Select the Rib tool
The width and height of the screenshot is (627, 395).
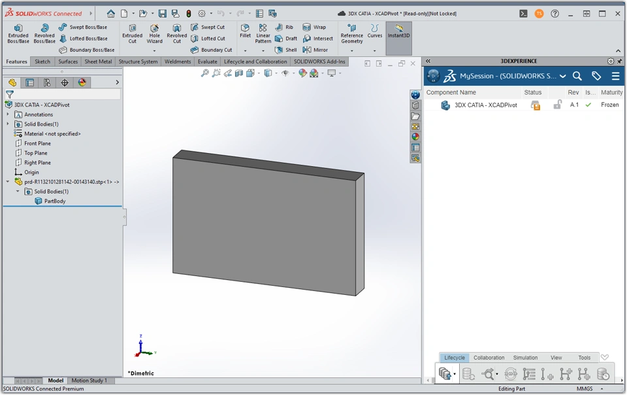284,27
